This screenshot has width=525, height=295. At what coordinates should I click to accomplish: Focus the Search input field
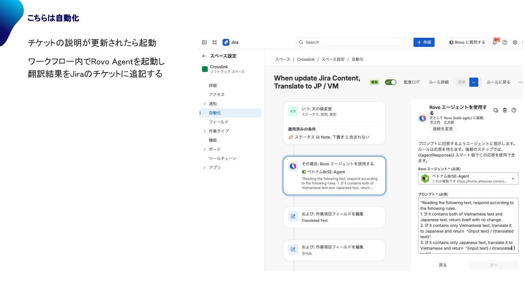coord(354,42)
